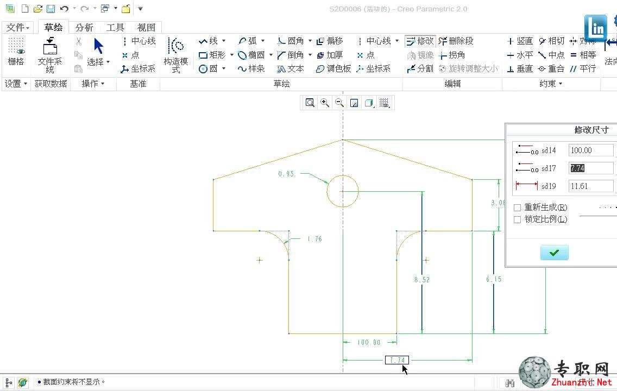Select the 线 line tool
The width and height of the screenshot is (617, 391).
pos(209,41)
